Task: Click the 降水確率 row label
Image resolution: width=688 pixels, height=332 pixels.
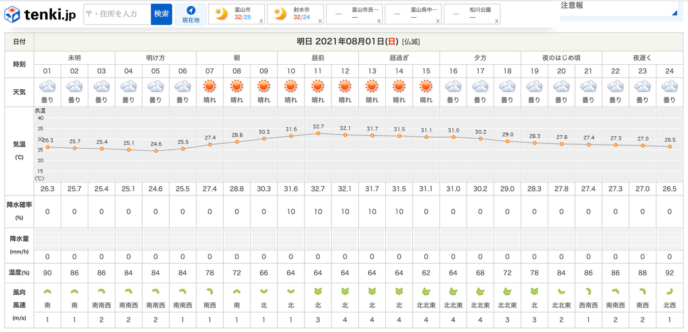Action: point(19,211)
